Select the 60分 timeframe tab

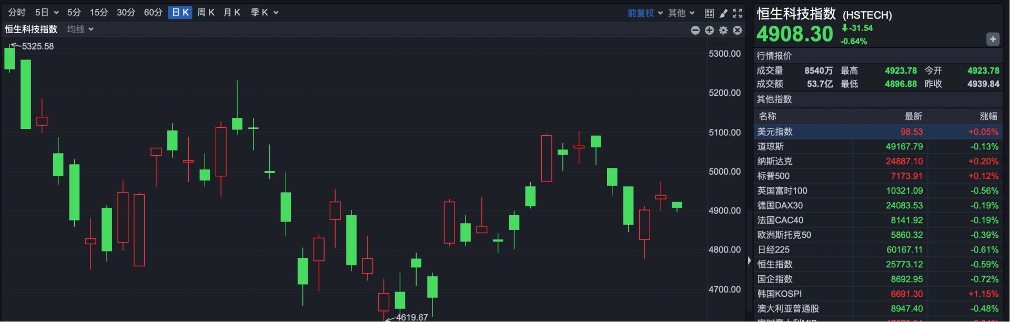(153, 13)
